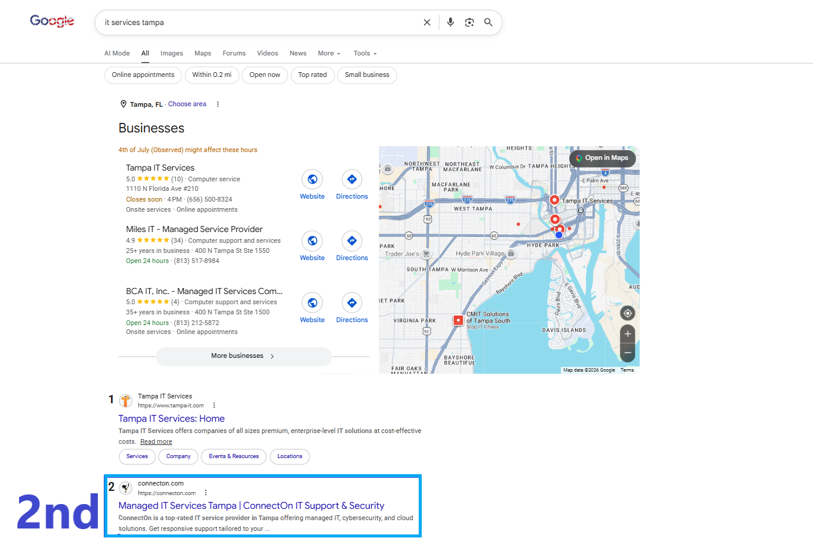Click Read more on the Tampa IT Services snippet
This screenshot has height=544, width=813.
pyautogui.click(x=156, y=442)
